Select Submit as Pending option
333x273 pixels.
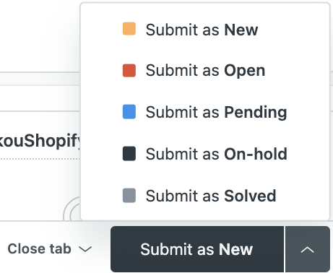click(204, 112)
